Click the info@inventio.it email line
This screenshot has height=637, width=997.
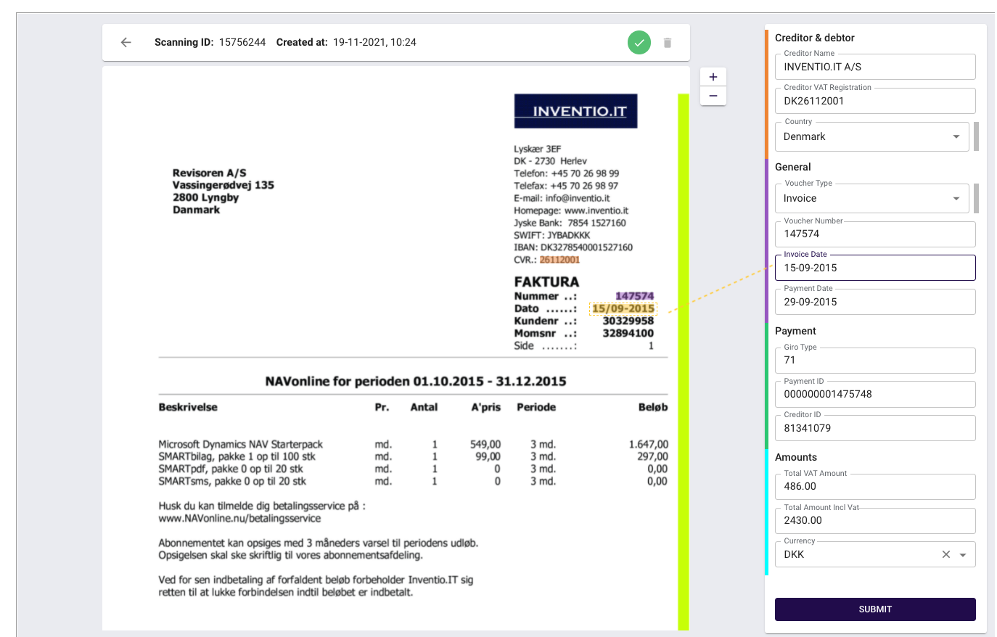point(562,198)
